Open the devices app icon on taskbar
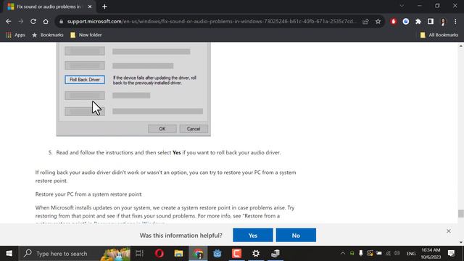464x261 pixels. (275, 254)
